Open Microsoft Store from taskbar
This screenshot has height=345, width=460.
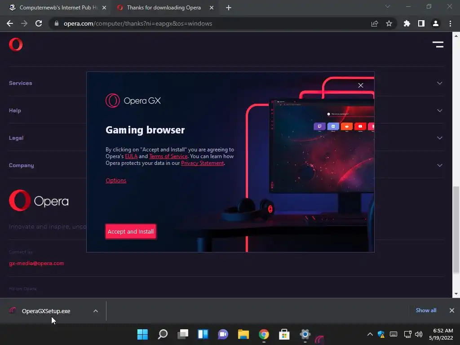284,334
